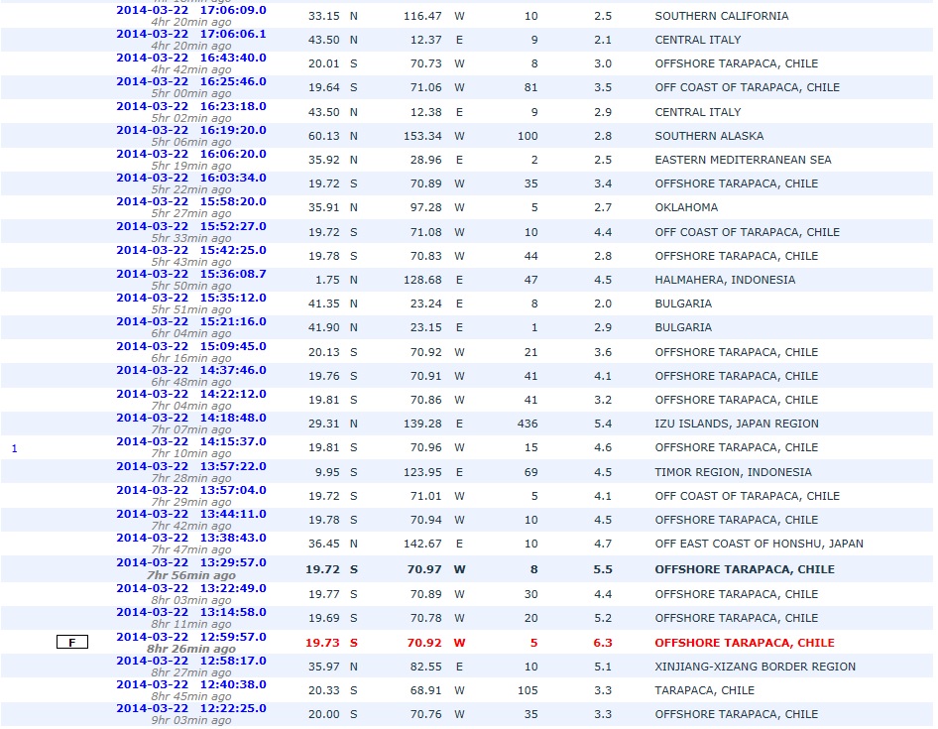
Task: Select the longitude 153.34 value
Action: pyautogui.click(x=422, y=137)
